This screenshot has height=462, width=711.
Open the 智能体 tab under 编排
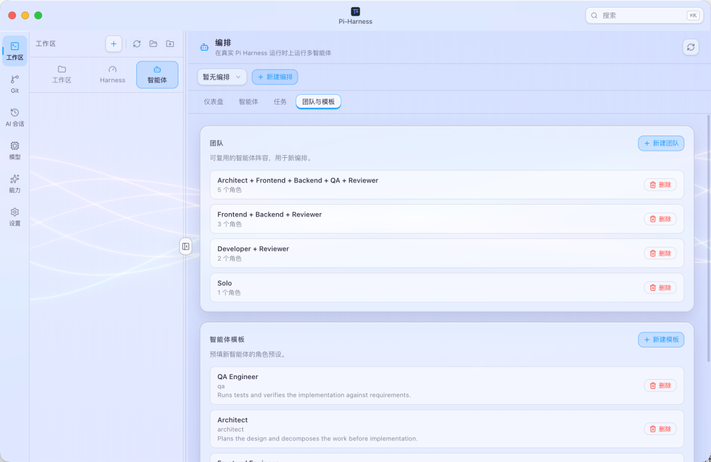pyautogui.click(x=248, y=101)
